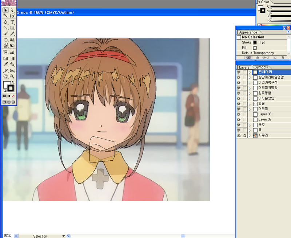Pick the Magic Wand tool
Viewport: 291px width, 238px height.
tap(5, 16)
